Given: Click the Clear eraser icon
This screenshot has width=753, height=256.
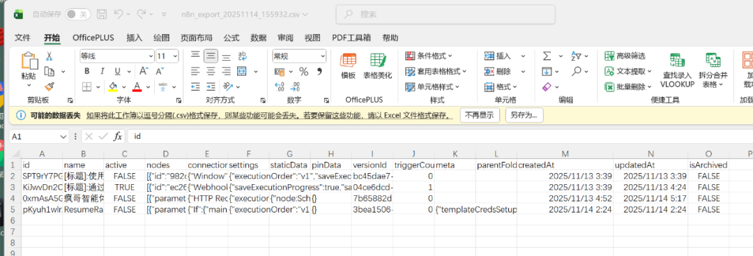Looking at the screenshot, I should click(547, 87).
